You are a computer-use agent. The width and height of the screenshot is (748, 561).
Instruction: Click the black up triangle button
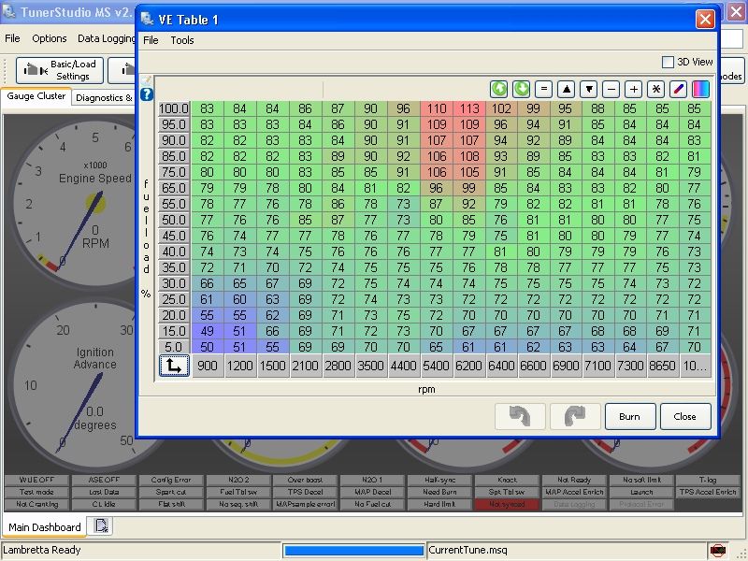566,89
